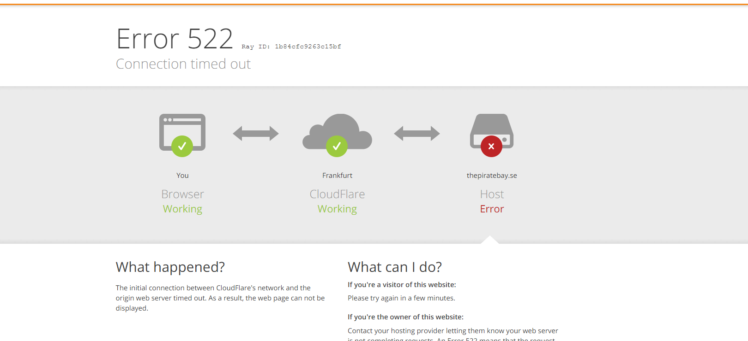Click the 'CloudFlare' label
This screenshot has width=748, height=341.
[x=337, y=194]
